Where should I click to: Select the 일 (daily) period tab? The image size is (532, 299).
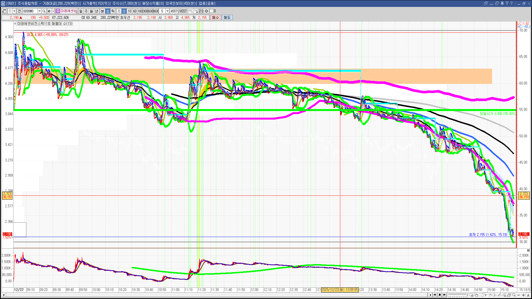pos(81,11)
